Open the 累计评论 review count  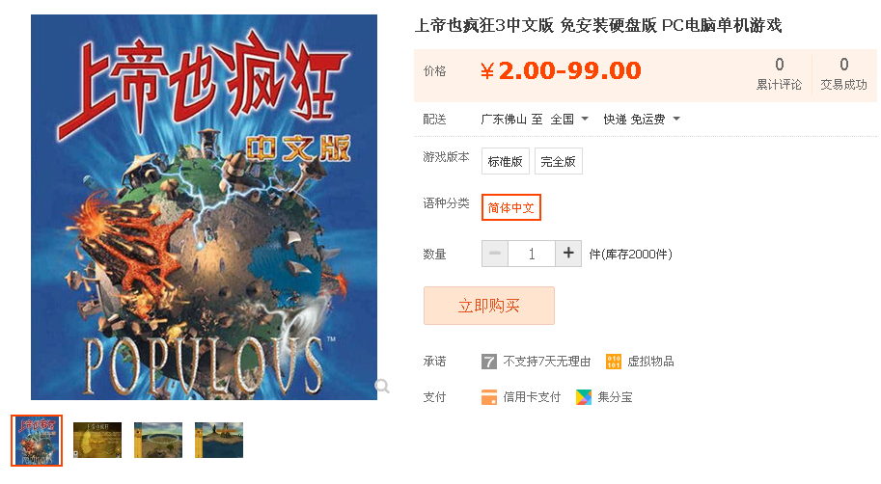[x=779, y=74]
